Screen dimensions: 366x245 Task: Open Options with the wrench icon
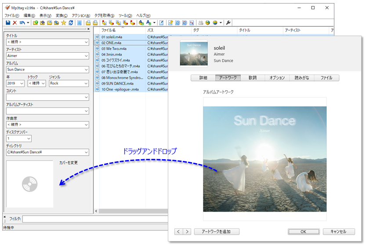coord(228,23)
